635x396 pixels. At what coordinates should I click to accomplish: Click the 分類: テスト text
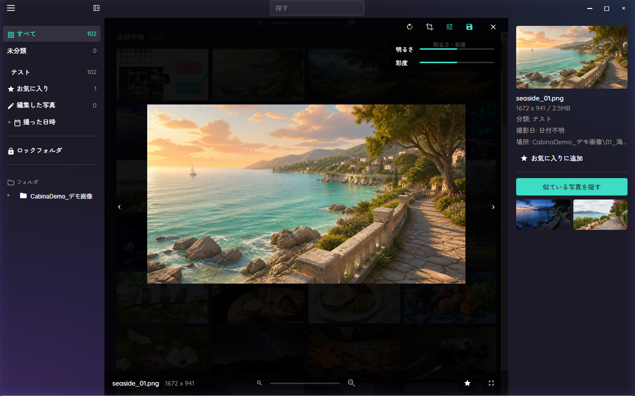[534, 119]
